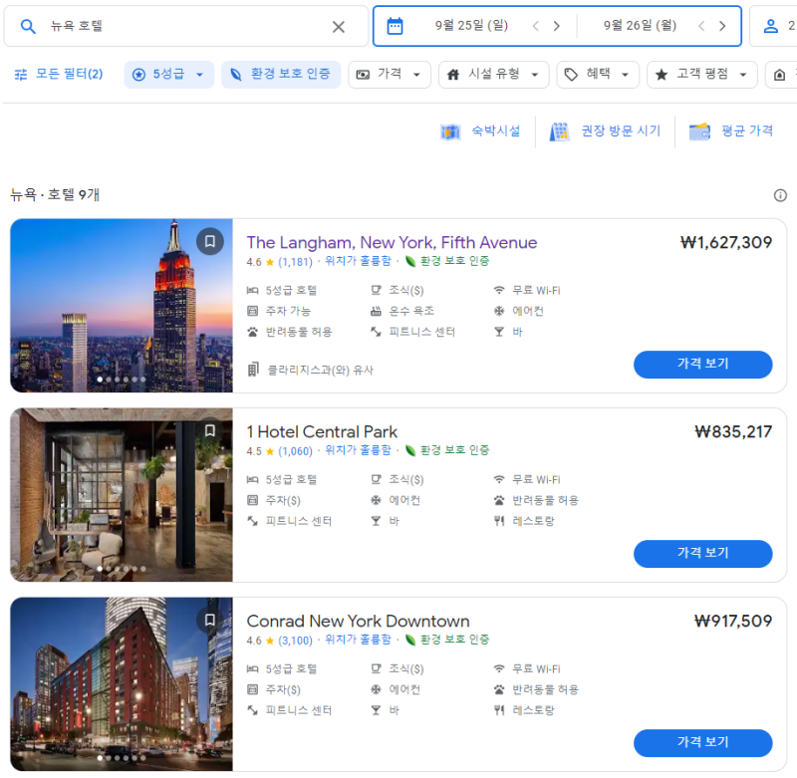
Task: Click 클라리지스과(와) 유사 text on Langham card
Action: [x=320, y=370]
